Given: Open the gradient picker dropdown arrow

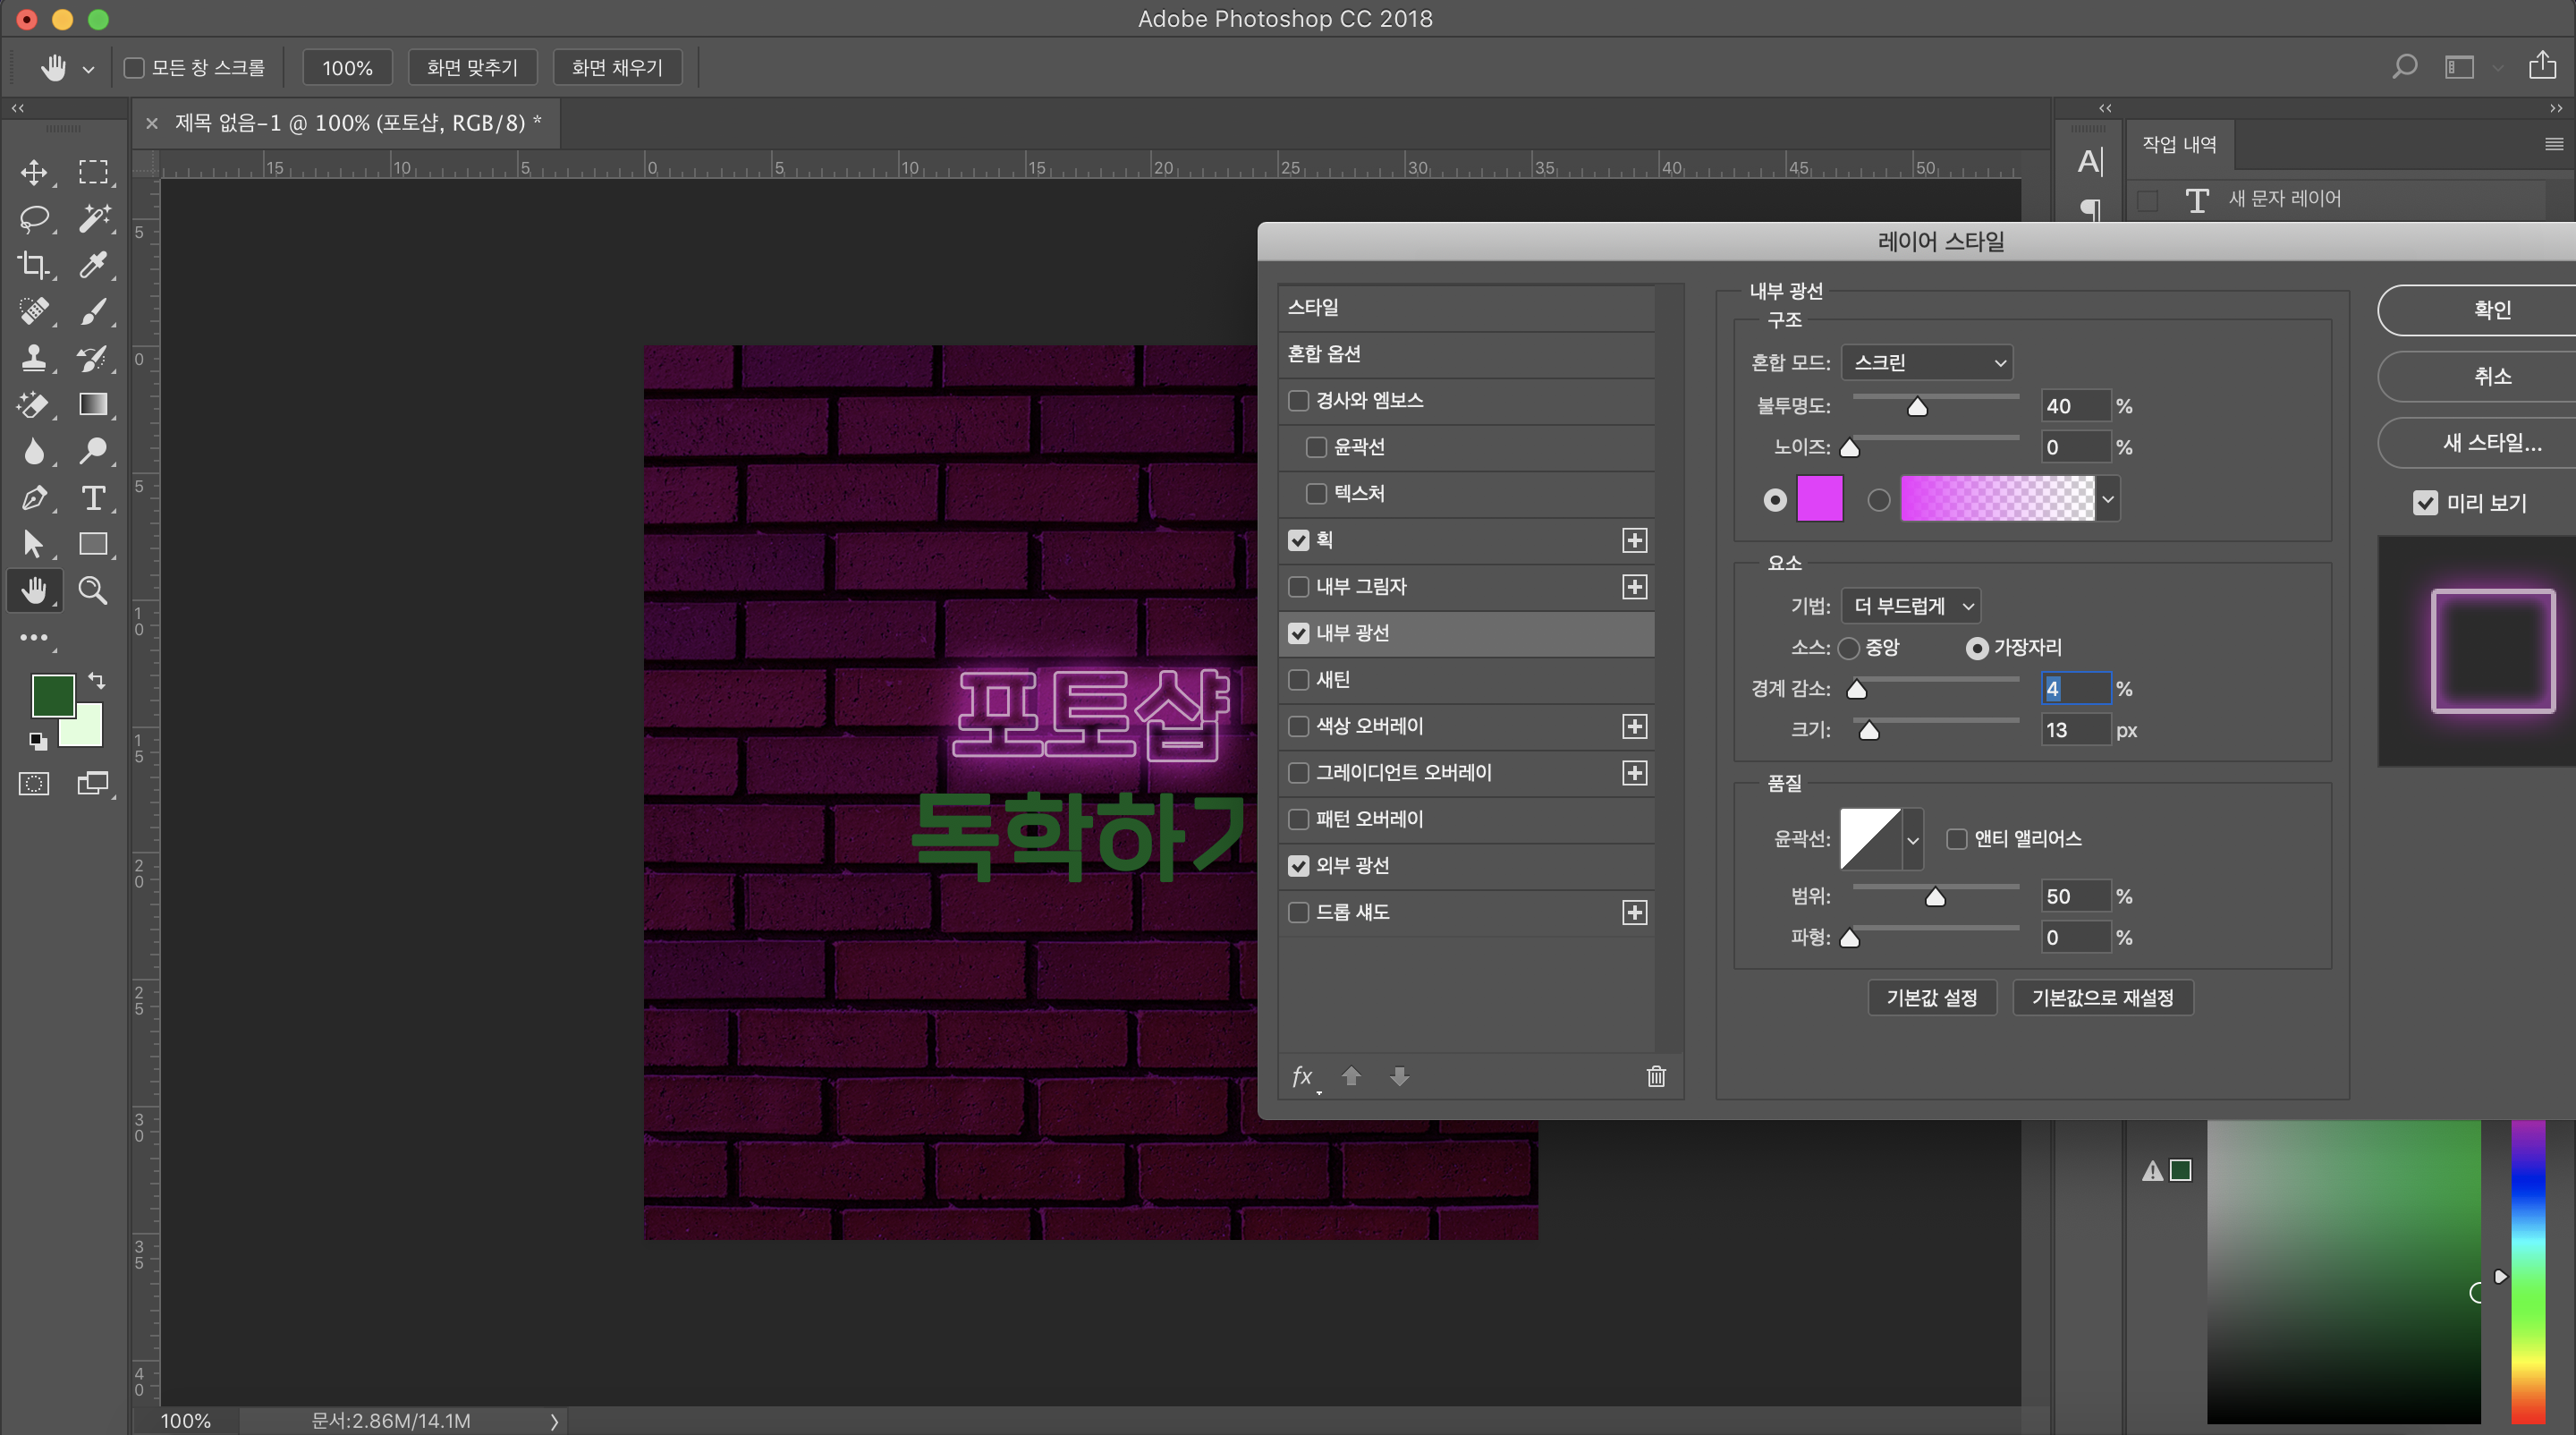Looking at the screenshot, I should [x=2107, y=499].
